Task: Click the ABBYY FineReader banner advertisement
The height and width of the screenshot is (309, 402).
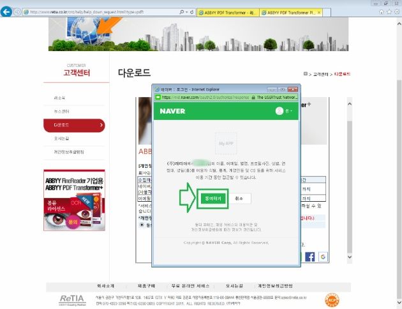Action: pos(75,200)
